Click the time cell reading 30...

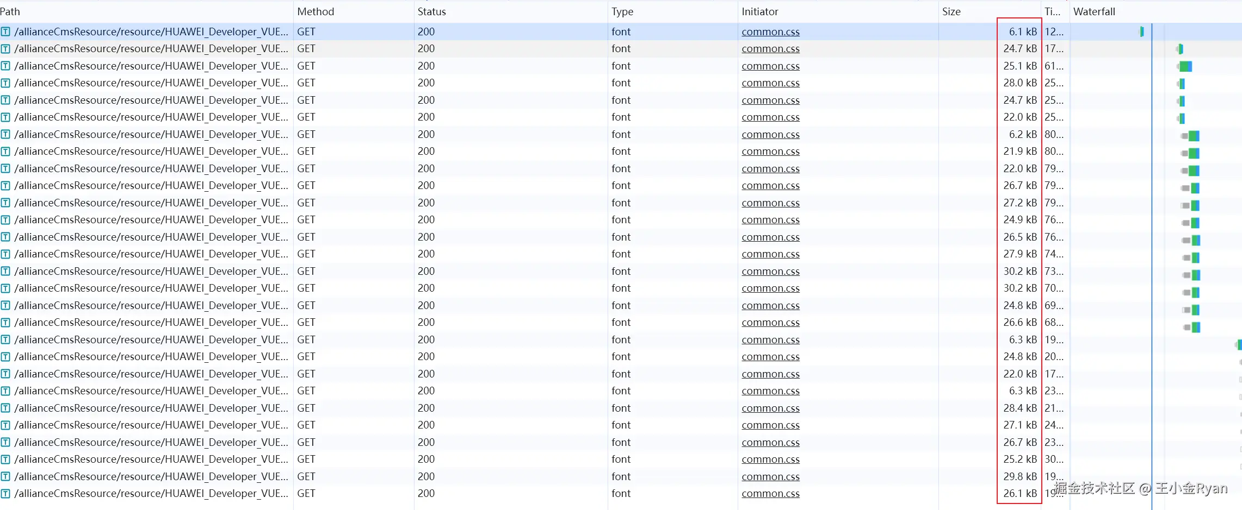coord(1054,459)
